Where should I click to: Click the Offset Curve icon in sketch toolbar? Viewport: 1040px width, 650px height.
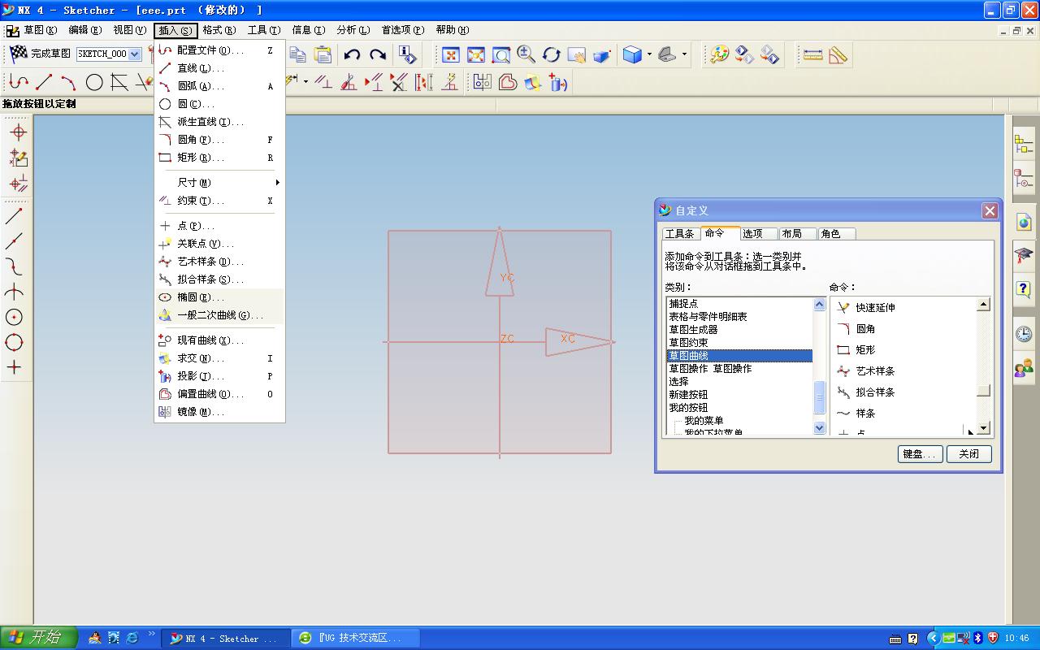coord(508,82)
